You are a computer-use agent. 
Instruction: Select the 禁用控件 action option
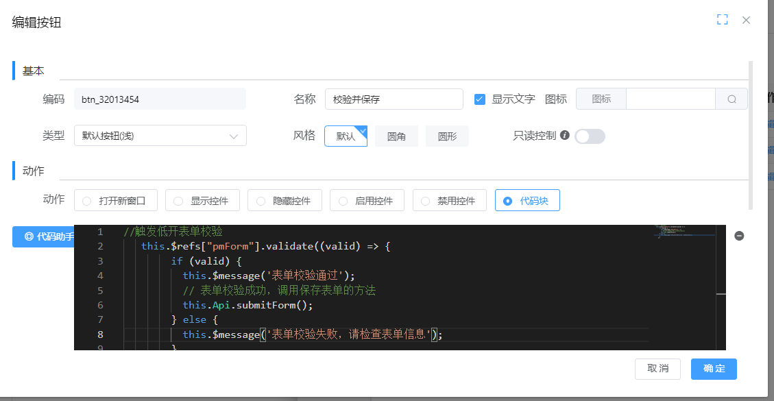click(x=449, y=201)
